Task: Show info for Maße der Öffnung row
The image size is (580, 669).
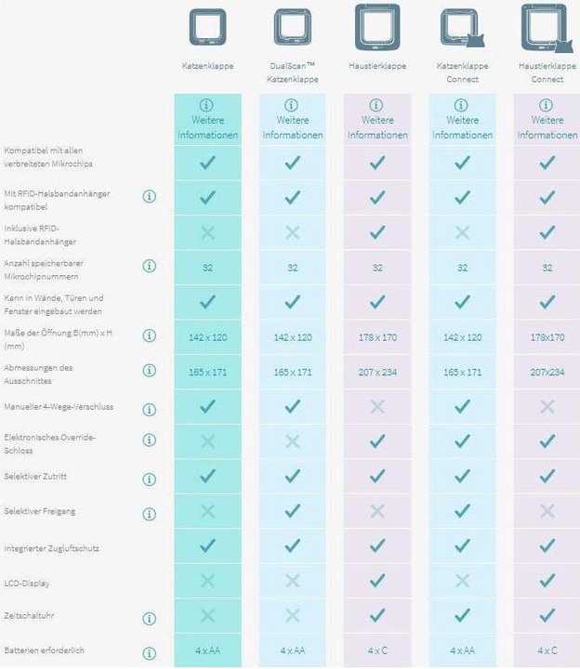Action: pyautogui.click(x=149, y=335)
